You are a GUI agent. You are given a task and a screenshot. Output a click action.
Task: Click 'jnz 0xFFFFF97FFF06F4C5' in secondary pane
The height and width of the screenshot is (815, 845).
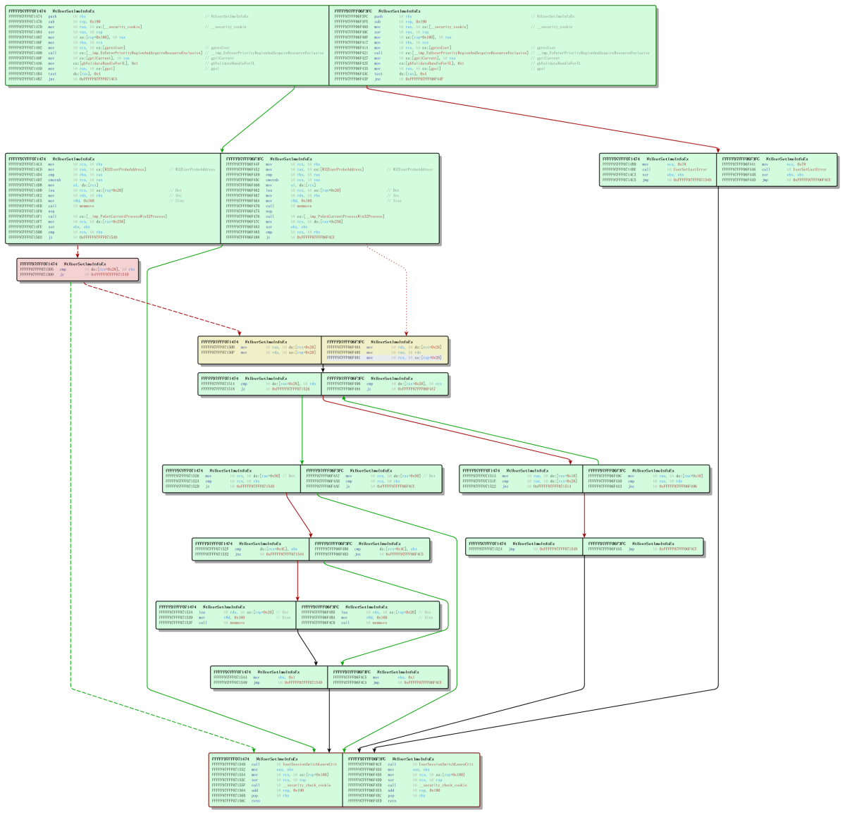pyautogui.click(x=369, y=555)
